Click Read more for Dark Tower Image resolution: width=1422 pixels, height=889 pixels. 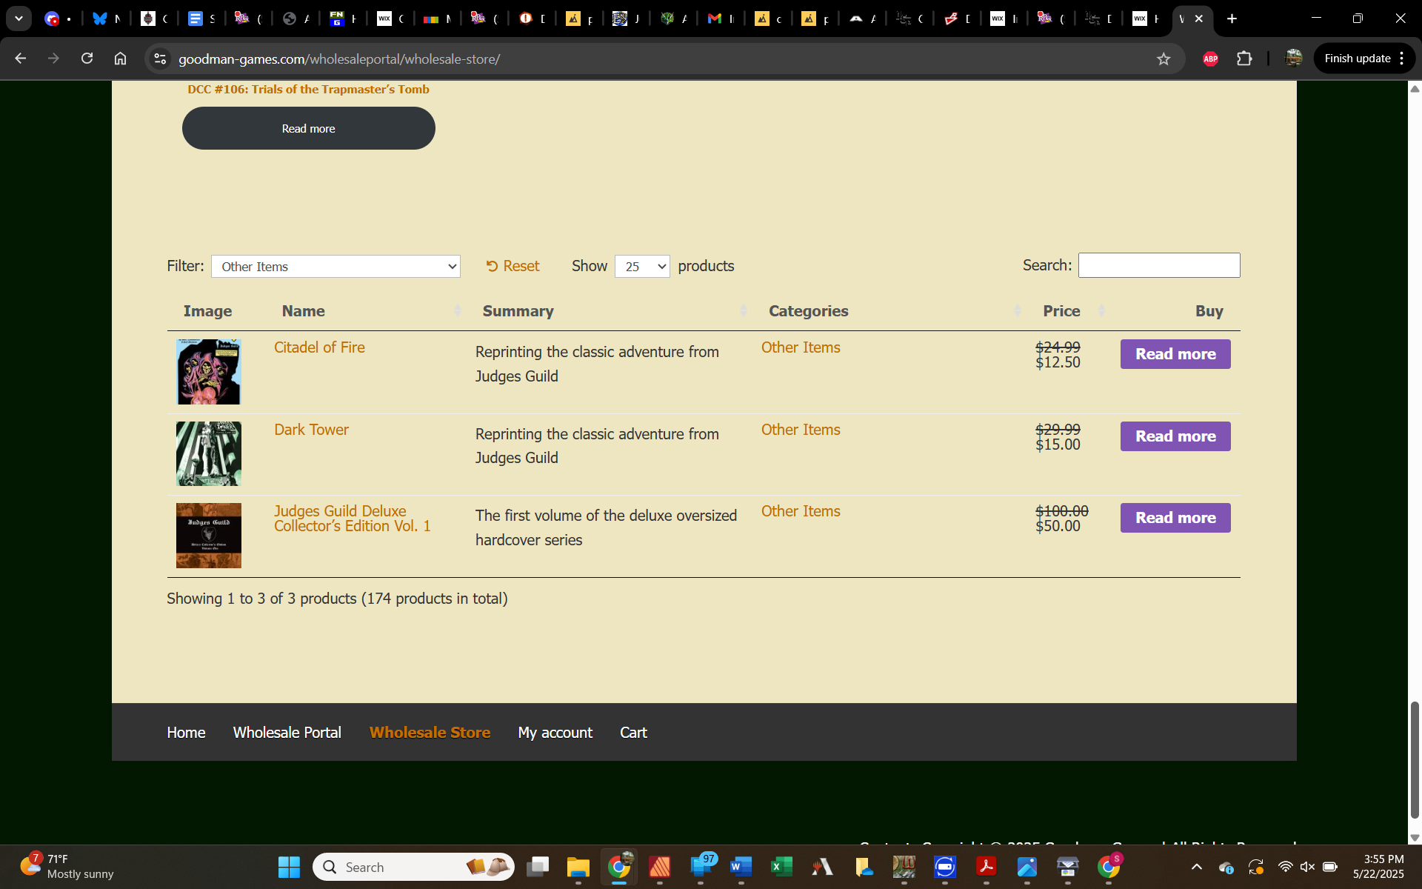(1175, 436)
